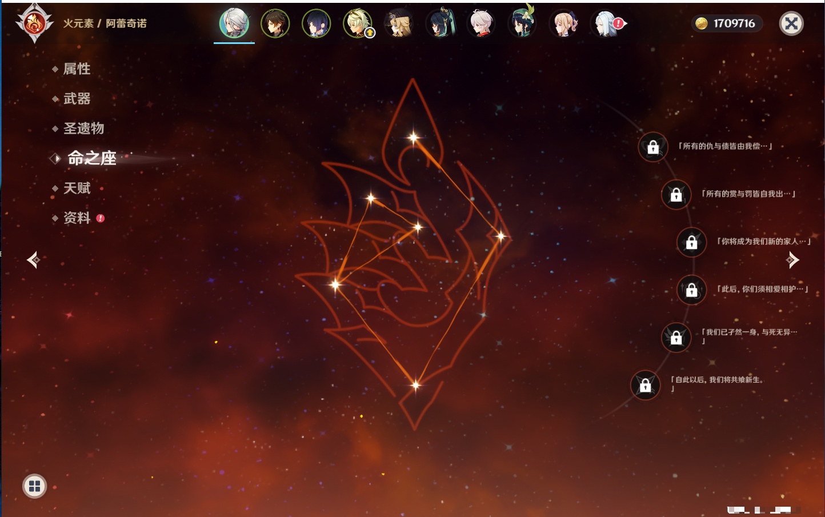This screenshot has width=825, height=517.
Task: Open the grid menu icon at bottom left
Action: click(34, 486)
